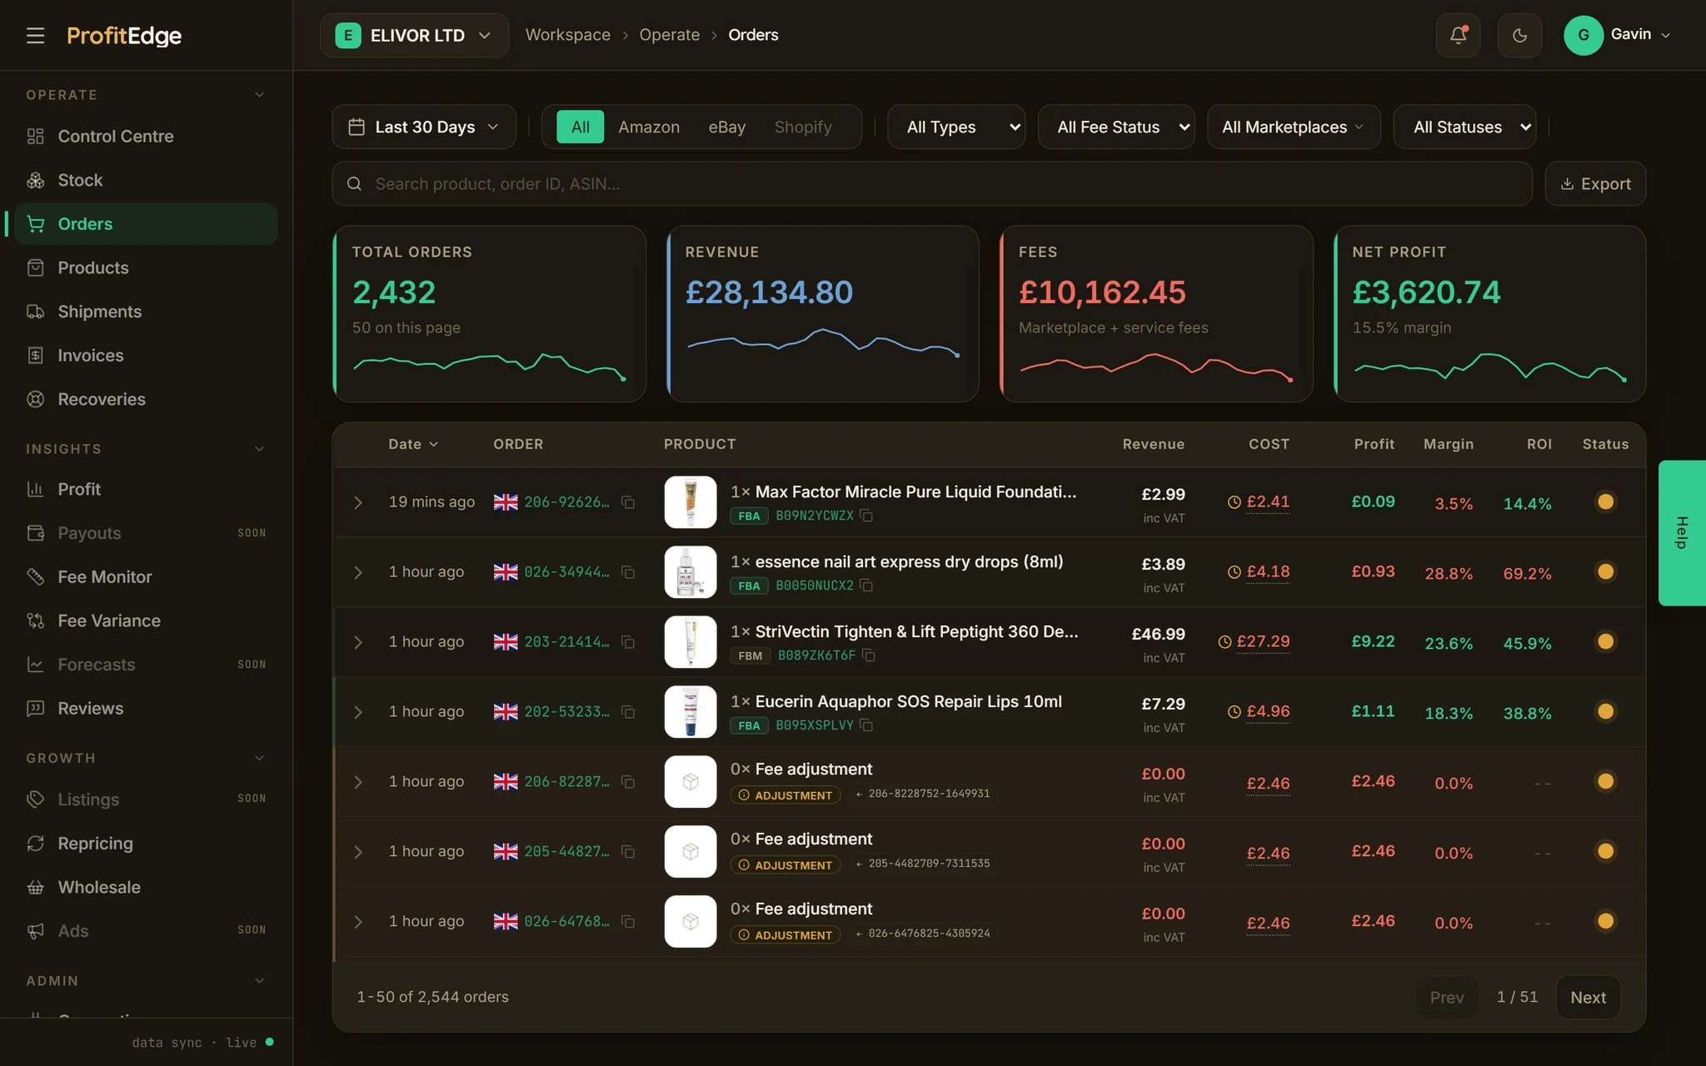Click the ProfitEdge logo

[124, 35]
